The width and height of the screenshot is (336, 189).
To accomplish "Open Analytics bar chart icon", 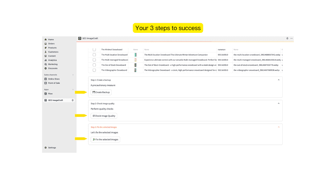I will pyautogui.click(x=45, y=60).
